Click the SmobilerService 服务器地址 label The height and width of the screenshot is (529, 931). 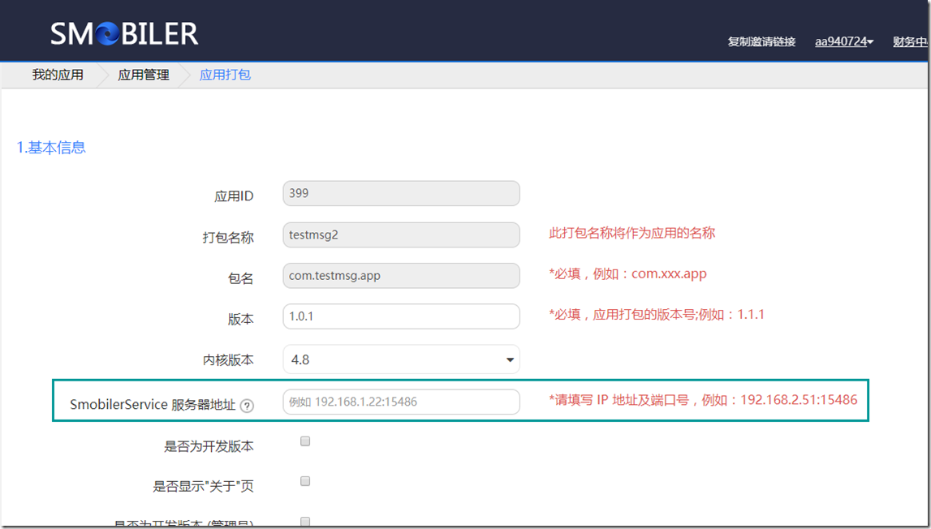pyautogui.click(x=153, y=405)
